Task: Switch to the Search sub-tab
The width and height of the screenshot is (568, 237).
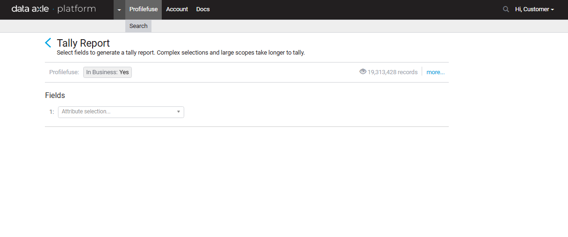Action: point(138,26)
